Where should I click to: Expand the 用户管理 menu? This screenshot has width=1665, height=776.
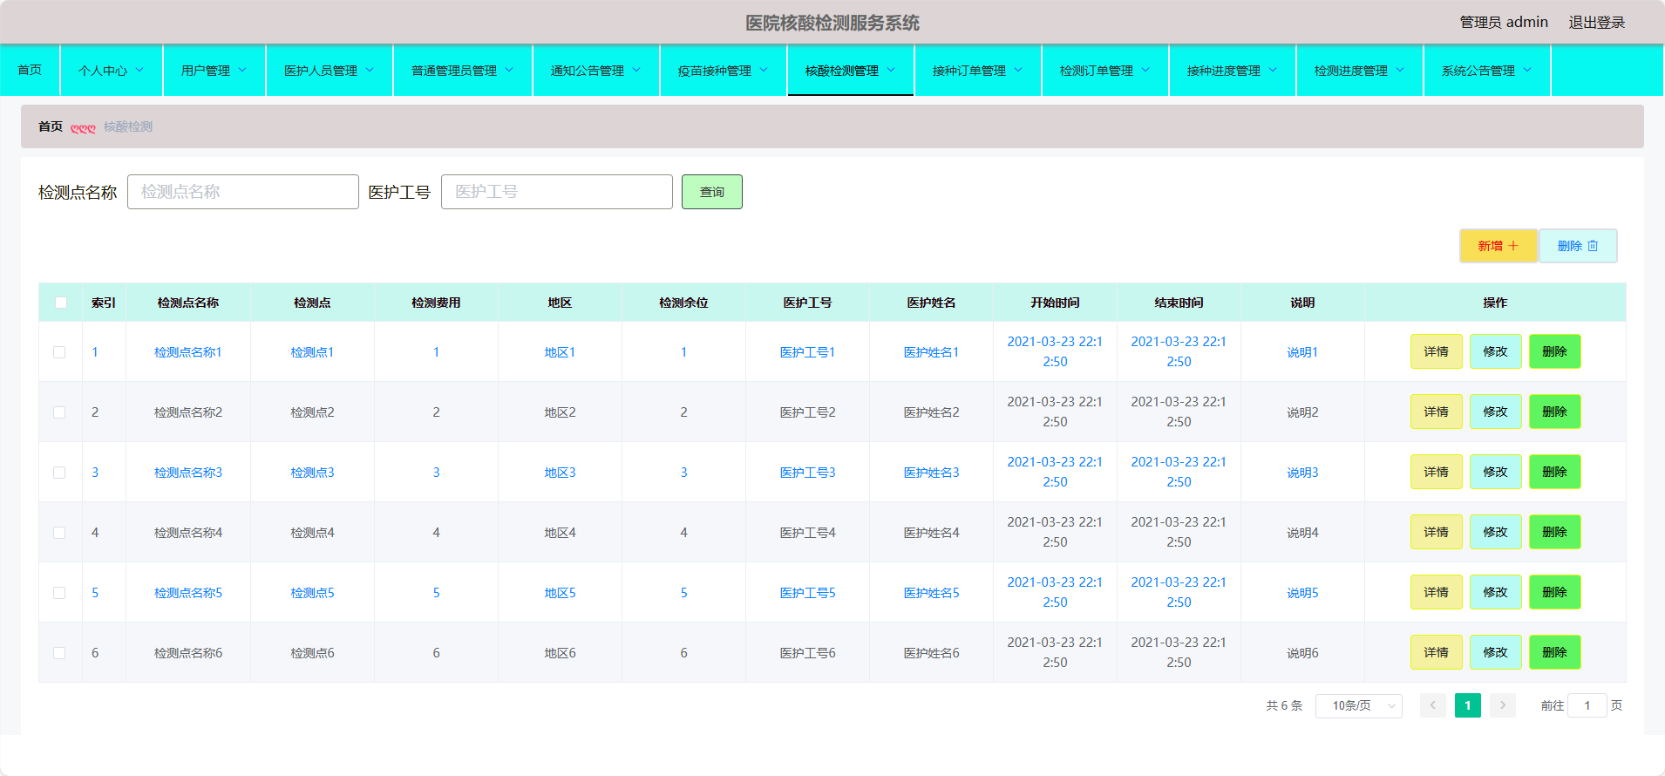(x=214, y=71)
